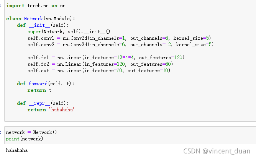Click 'out_features=120' in fc1 line
The image size is (256, 158).
click(161, 57)
